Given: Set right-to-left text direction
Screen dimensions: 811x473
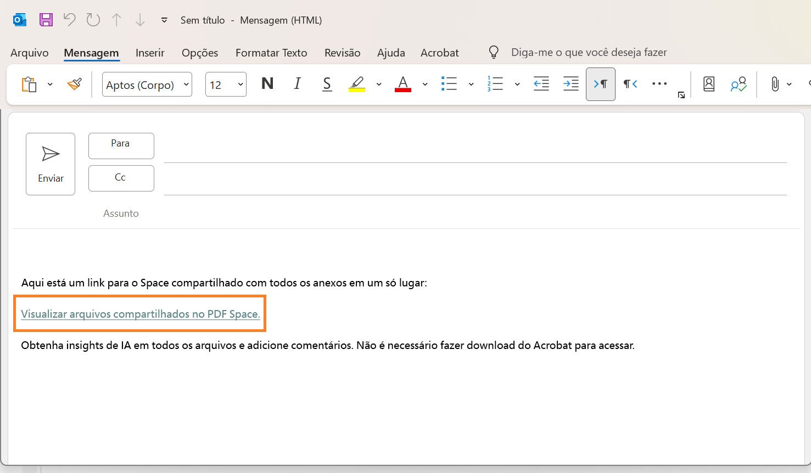Looking at the screenshot, I should (630, 84).
